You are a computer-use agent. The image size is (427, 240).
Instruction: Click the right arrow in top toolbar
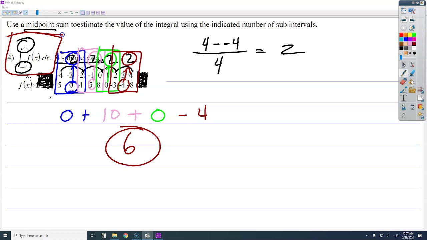click(76, 13)
